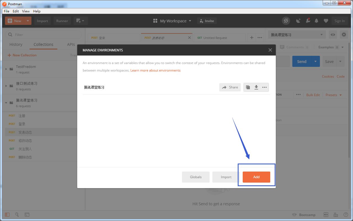Open environment selector dropdown 腾讯课堂练习
This screenshot has height=221, width=353.
(x=297, y=35)
